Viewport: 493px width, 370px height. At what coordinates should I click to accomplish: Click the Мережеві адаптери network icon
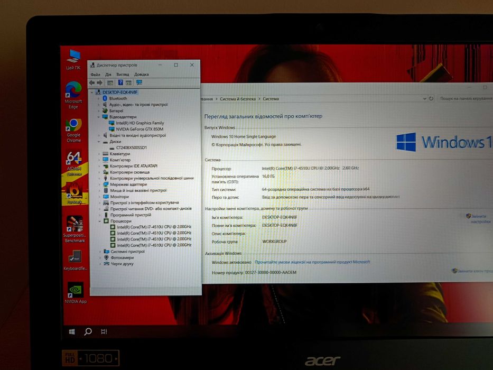pos(106,184)
